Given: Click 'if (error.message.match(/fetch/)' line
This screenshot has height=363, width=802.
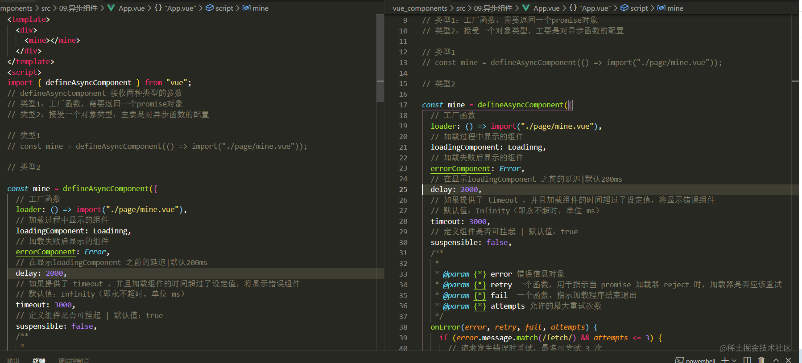Looking at the screenshot, I should pyautogui.click(x=551, y=338).
